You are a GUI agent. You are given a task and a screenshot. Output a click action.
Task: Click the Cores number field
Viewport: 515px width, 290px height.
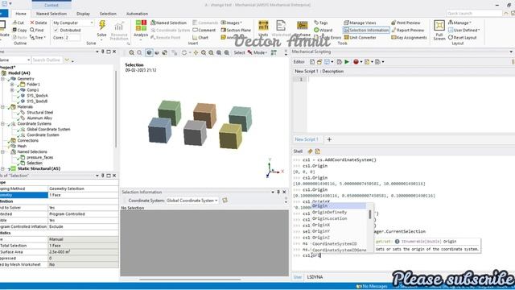click(72, 38)
